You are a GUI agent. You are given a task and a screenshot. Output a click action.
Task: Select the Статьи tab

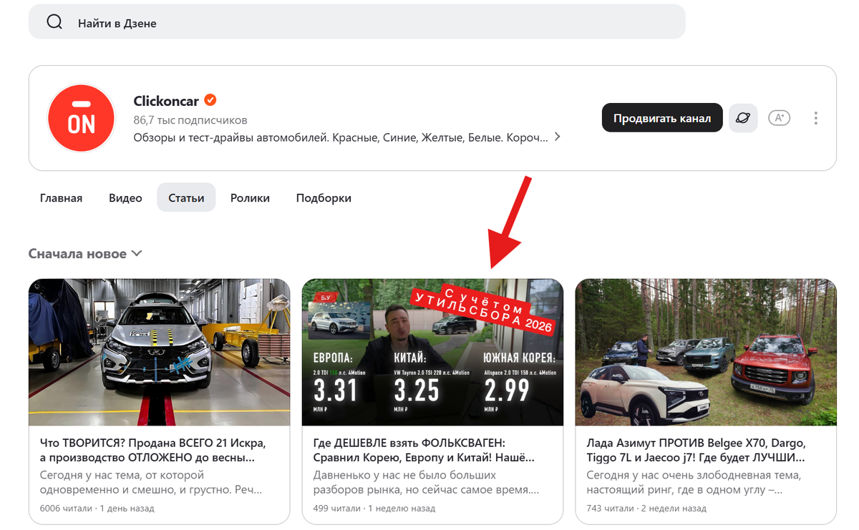coord(186,198)
